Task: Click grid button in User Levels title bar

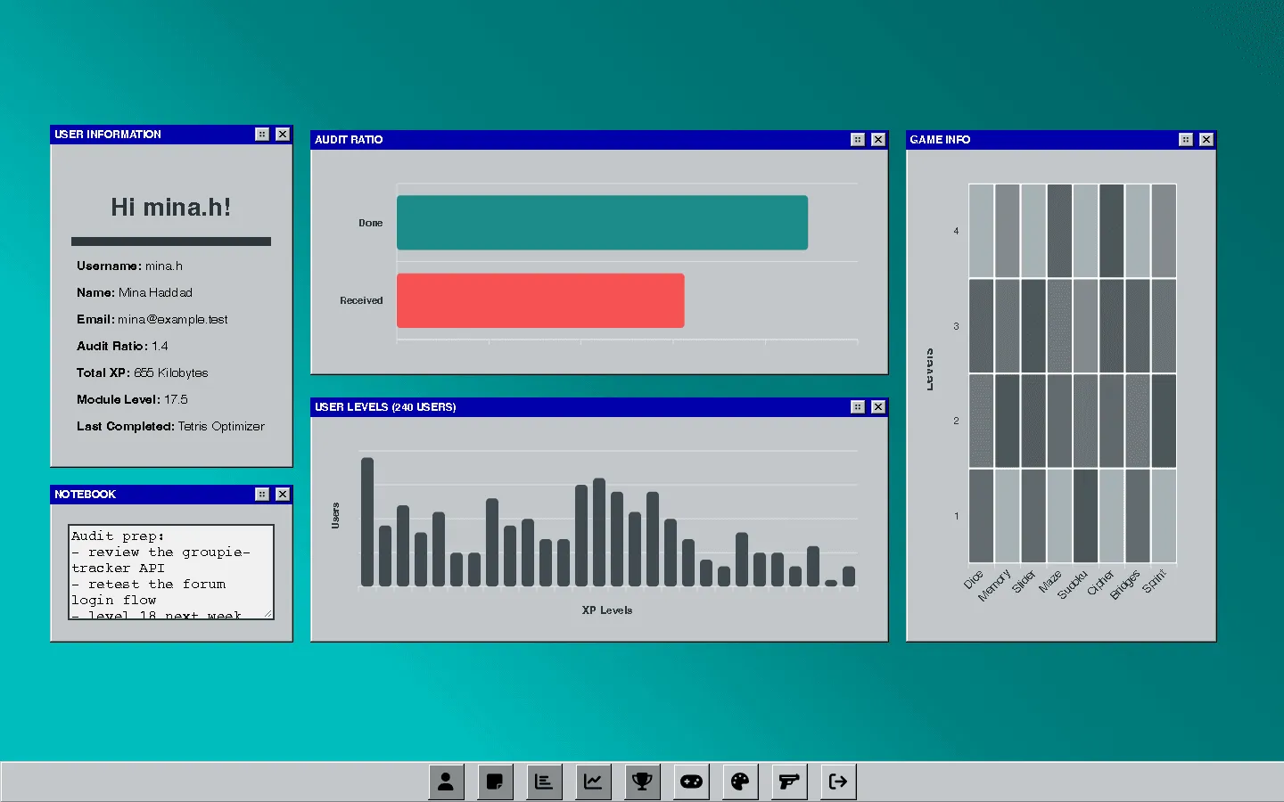Action: (x=858, y=406)
